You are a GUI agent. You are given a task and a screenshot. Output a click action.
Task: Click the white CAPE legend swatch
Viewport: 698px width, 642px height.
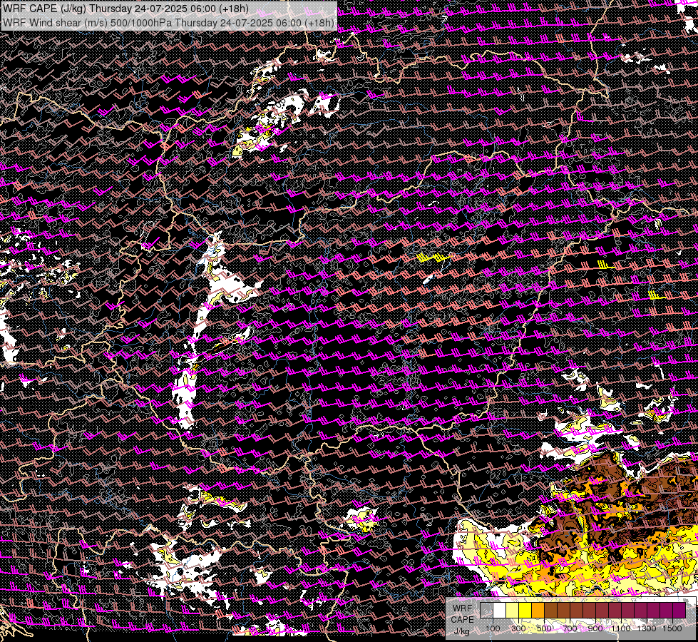500,611
